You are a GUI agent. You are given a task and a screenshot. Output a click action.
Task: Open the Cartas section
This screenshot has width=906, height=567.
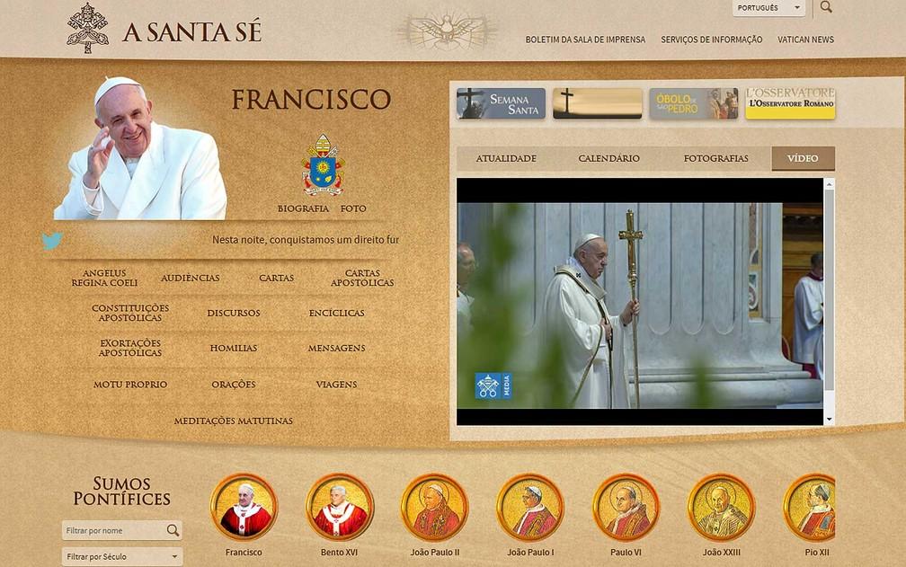[276, 278]
